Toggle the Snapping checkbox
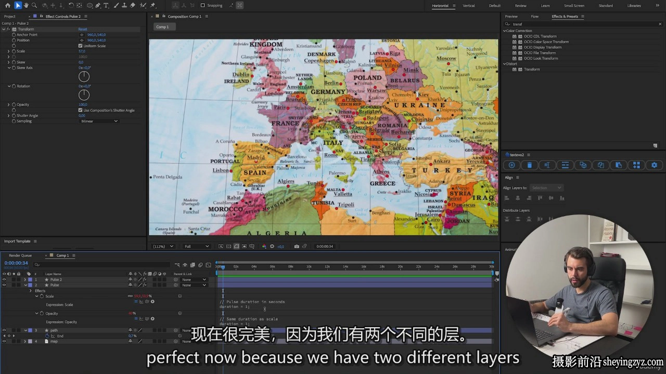The height and width of the screenshot is (374, 666). click(x=203, y=5)
